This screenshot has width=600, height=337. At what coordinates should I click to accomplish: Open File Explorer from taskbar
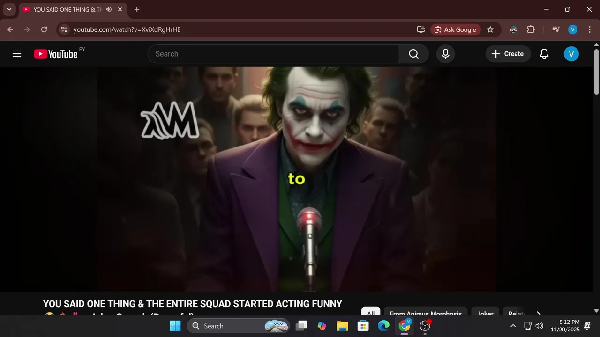click(343, 326)
